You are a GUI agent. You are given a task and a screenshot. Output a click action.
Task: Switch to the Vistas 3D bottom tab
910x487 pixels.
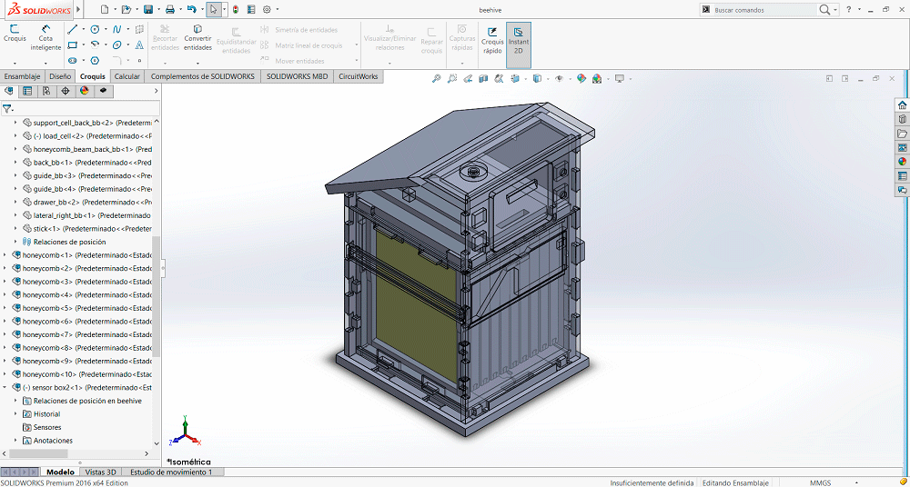pyautogui.click(x=101, y=472)
